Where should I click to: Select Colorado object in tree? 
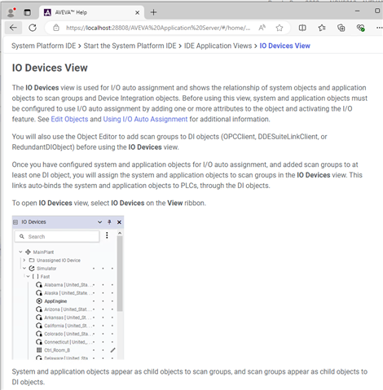click(x=66, y=334)
